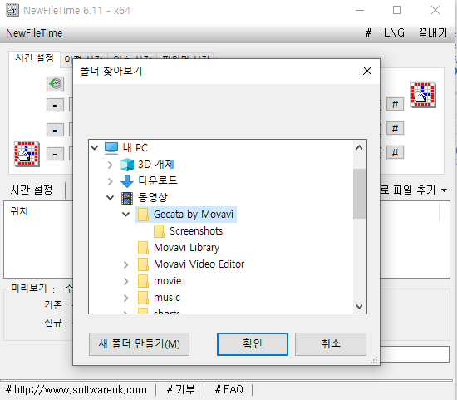Select the 3D 개체 cube icon
The image size is (457, 400).
[127, 165]
